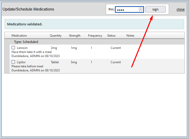The image size is (190, 139).
Task: Check the Lanoxin medication checkbox
Action: (x=13, y=48)
